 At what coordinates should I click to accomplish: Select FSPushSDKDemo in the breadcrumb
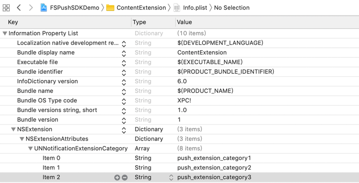point(75,8)
